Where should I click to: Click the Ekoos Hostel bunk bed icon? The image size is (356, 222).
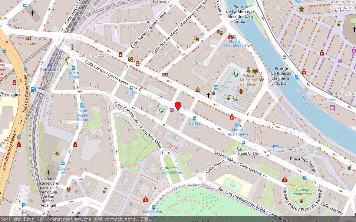click(83, 105)
